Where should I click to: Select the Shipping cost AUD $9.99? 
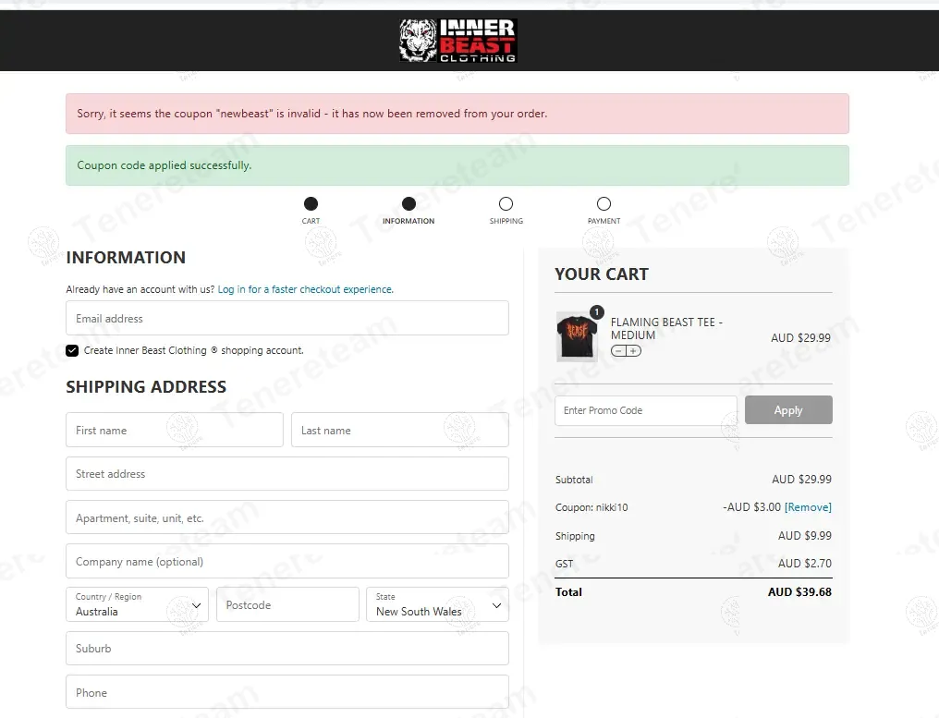(x=804, y=535)
